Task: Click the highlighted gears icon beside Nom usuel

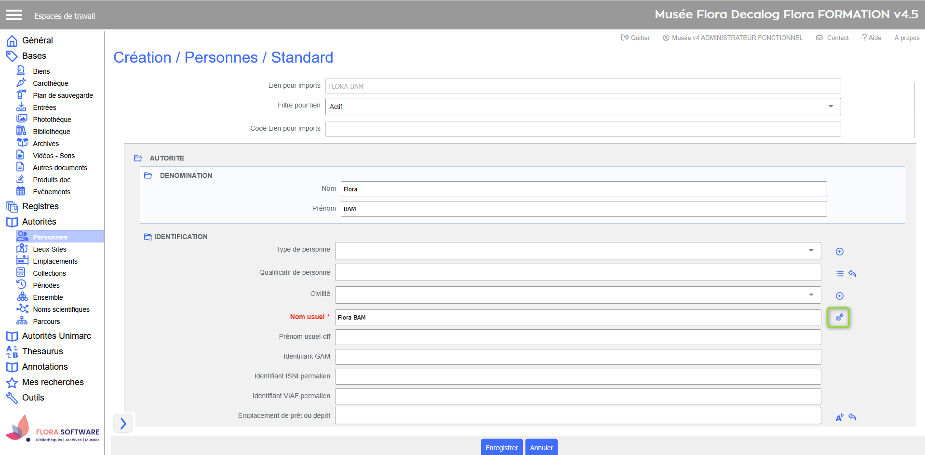Action: 839,318
